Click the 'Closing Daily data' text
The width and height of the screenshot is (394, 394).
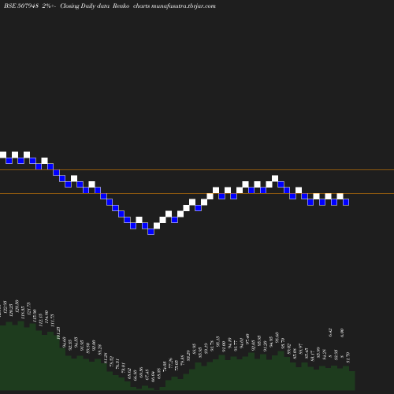coord(84,6)
